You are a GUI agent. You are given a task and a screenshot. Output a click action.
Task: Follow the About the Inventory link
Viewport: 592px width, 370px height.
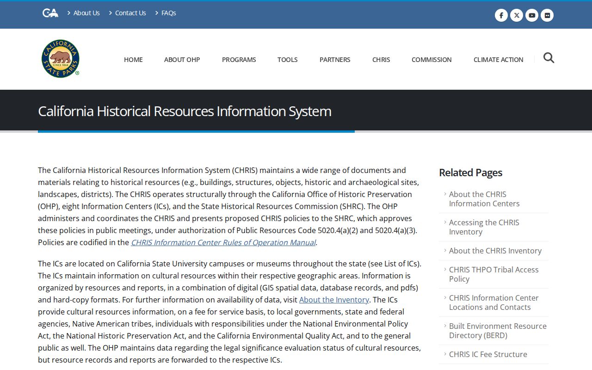coord(334,300)
